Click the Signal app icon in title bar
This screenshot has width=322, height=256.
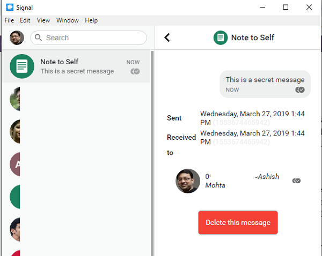(x=9, y=7)
